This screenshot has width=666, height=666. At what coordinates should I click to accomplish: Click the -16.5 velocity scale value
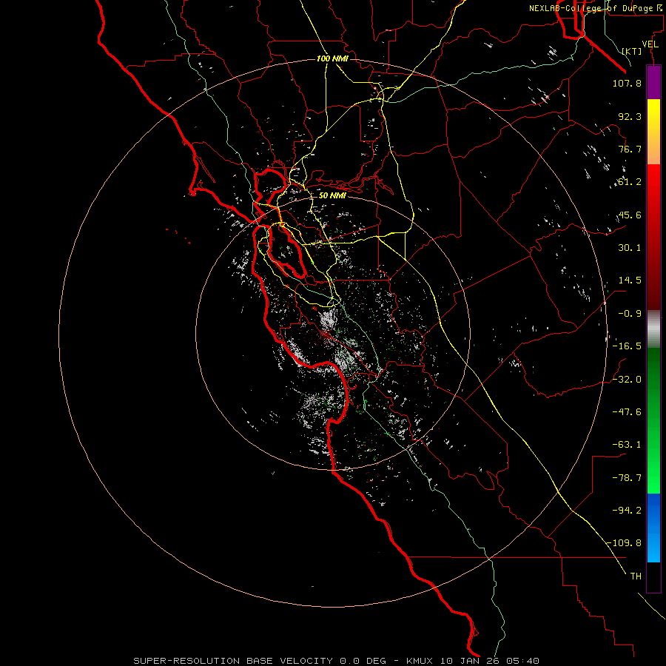click(627, 346)
